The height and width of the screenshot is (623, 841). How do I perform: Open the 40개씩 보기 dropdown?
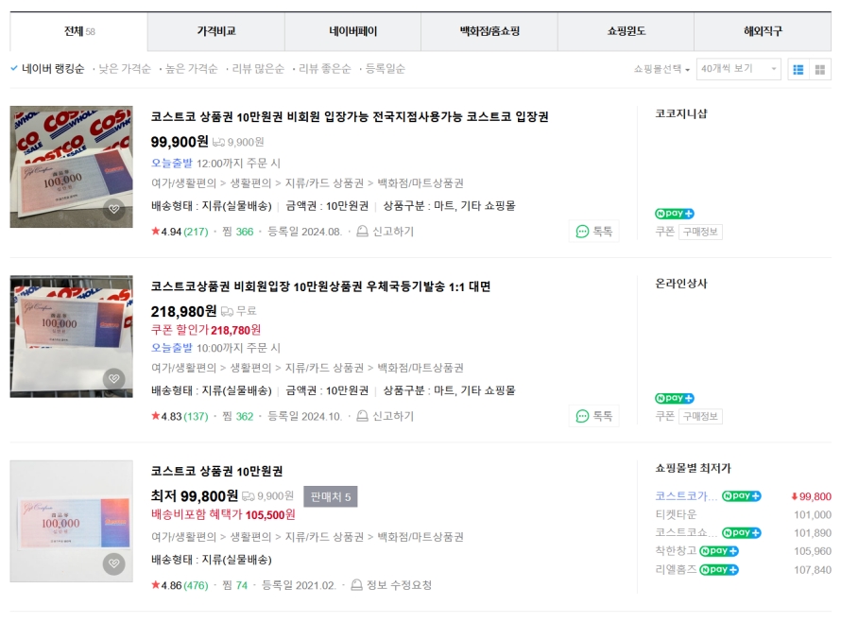[739, 69]
